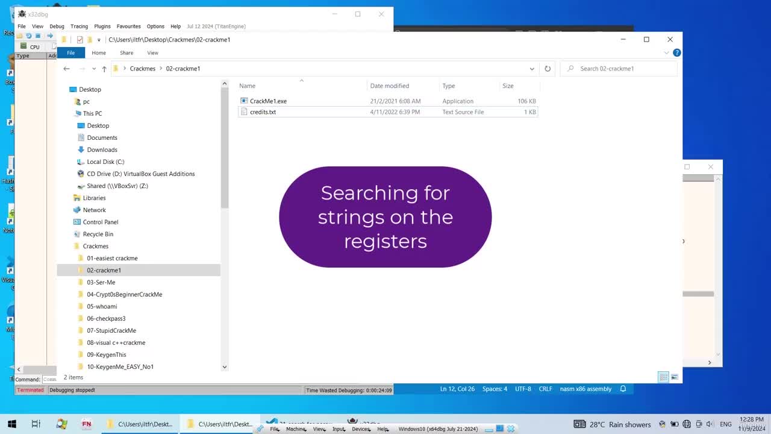The width and height of the screenshot is (771, 434).
Task: Click the New folder quick access icon
Action: point(89,40)
